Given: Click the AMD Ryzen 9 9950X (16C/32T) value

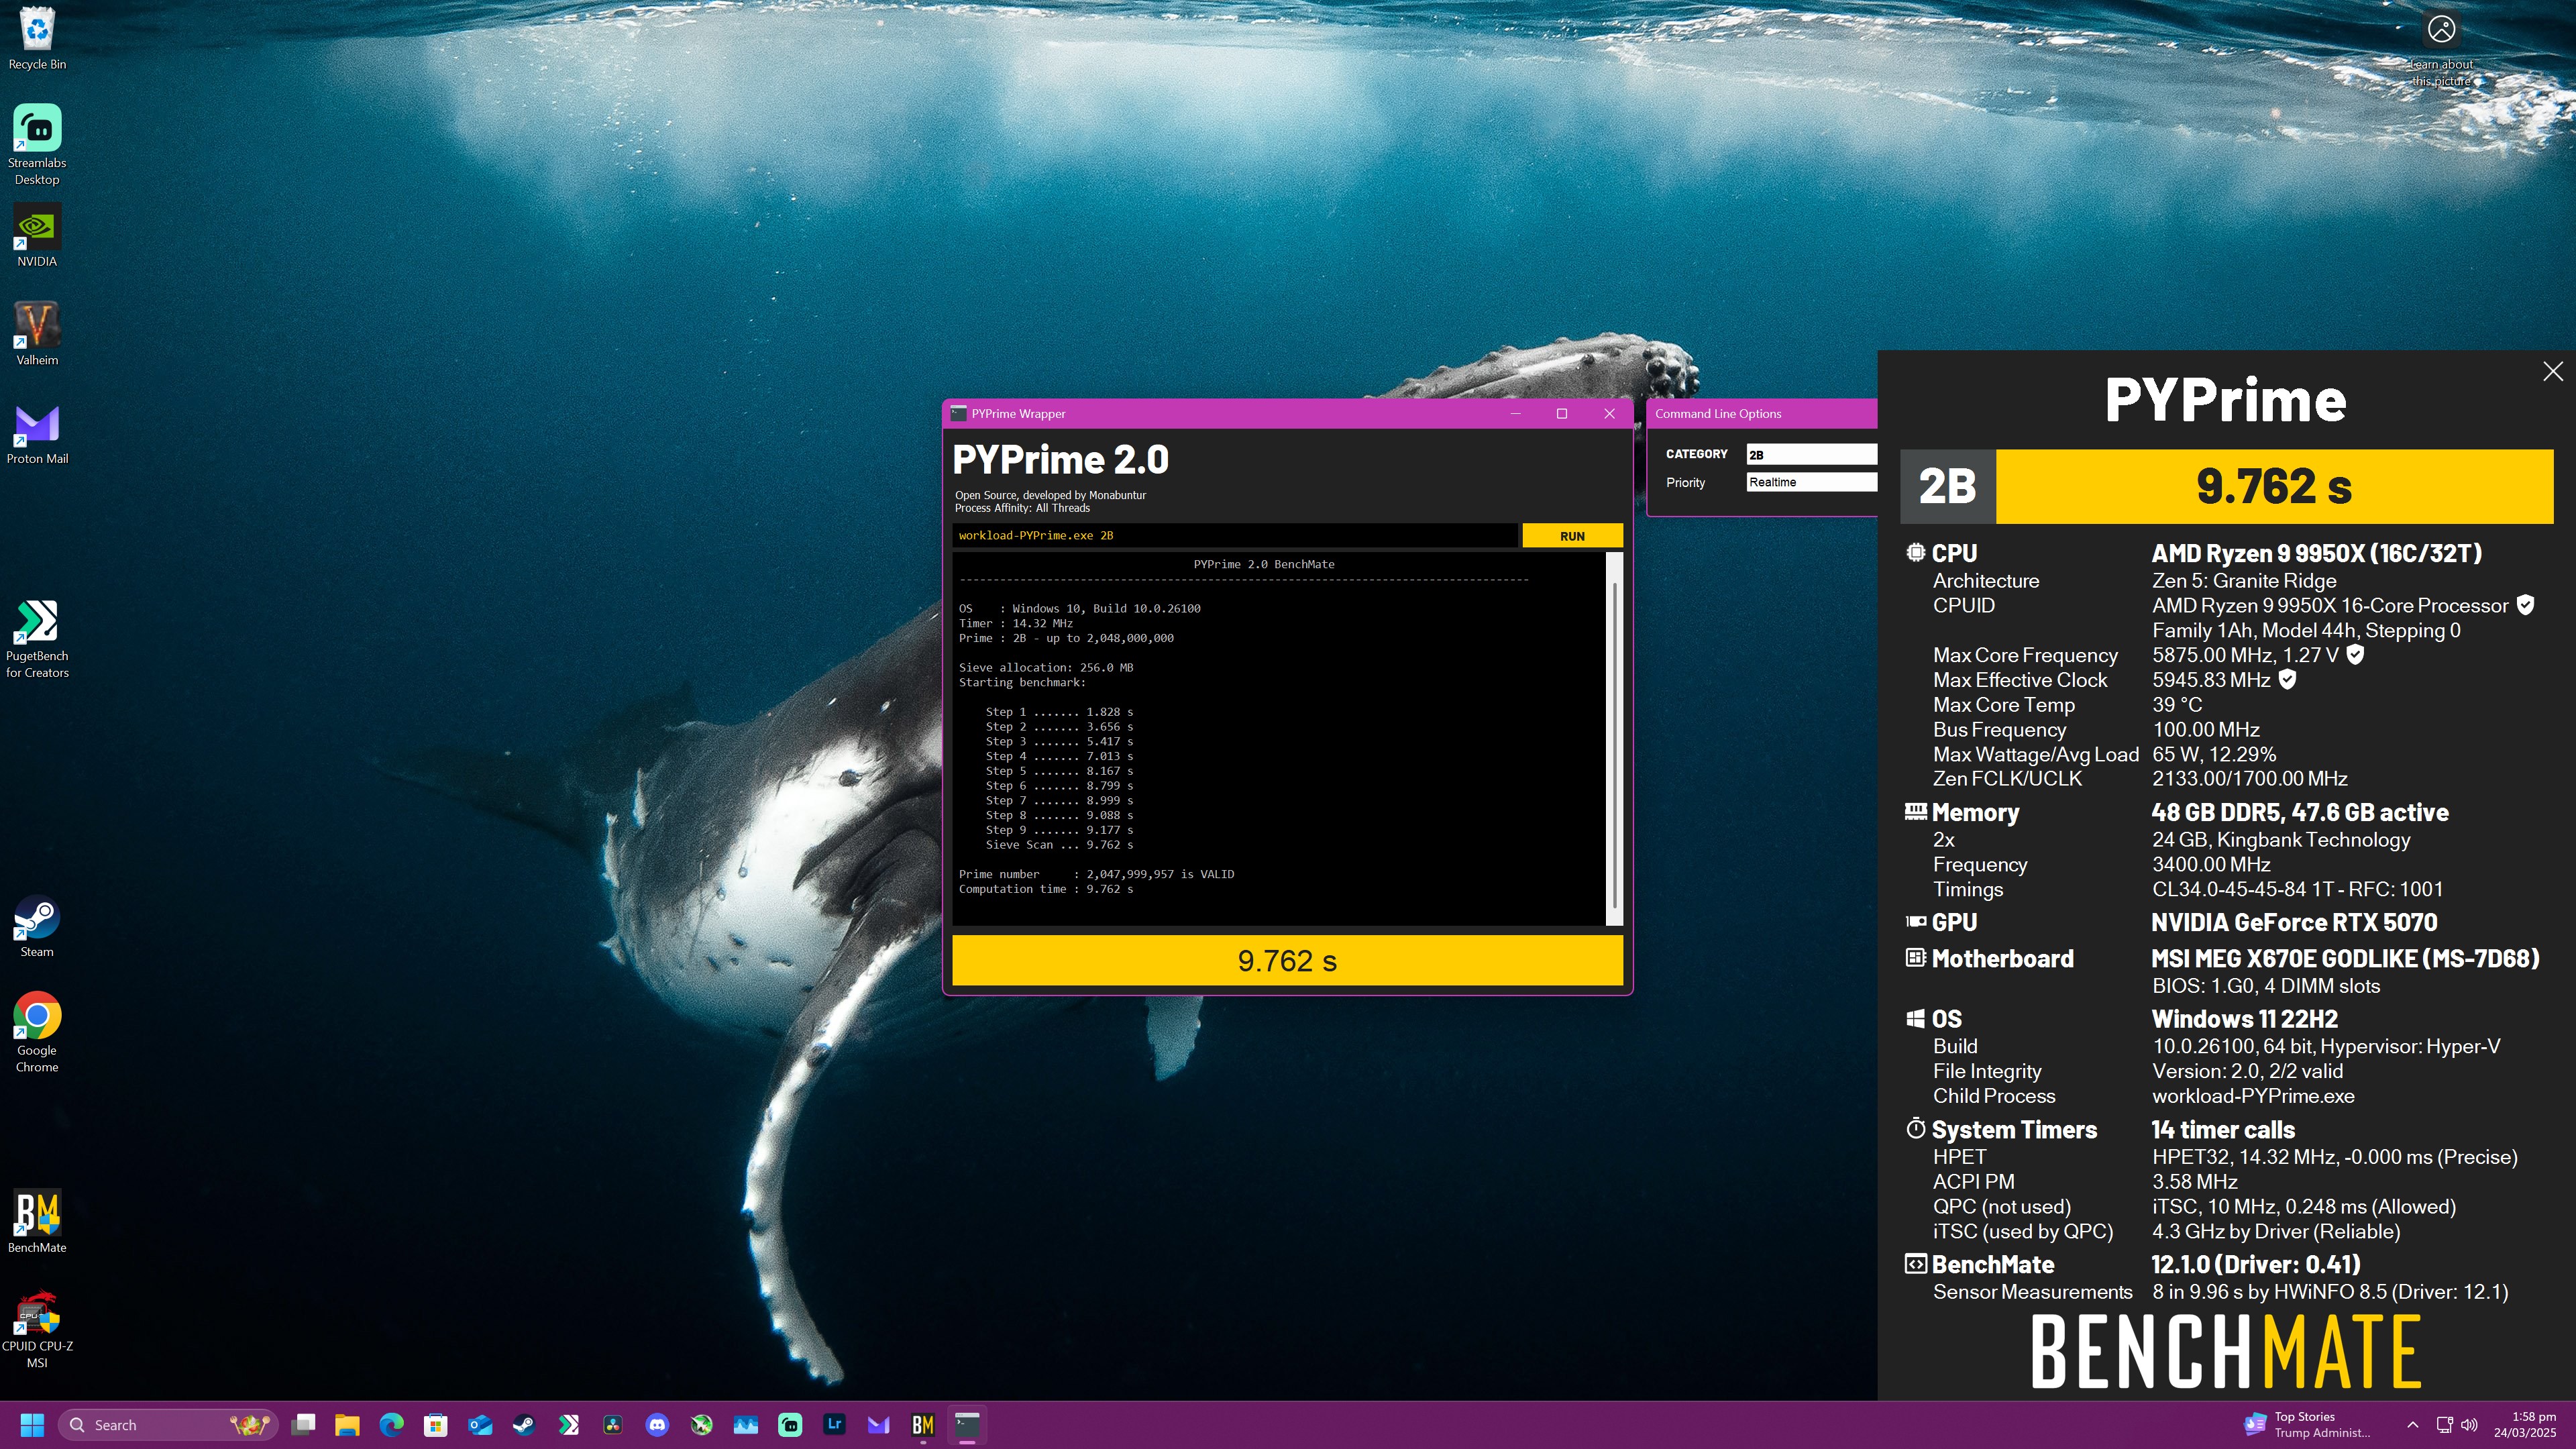Looking at the screenshot, I should pyautogui.click(x=2316, y=553).
